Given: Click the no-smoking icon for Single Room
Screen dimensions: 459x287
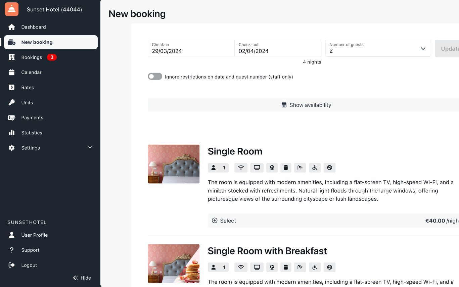Looking at the screenshot, I should point(329,168).
